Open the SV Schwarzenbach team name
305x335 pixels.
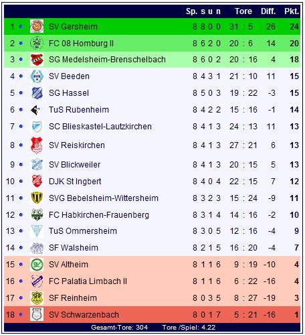coord(84,315)
